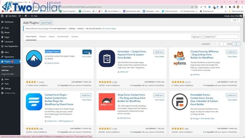Screen dimensions: 245x138
Task: Click the Upload Plugin button
Action: click(46, 23)
